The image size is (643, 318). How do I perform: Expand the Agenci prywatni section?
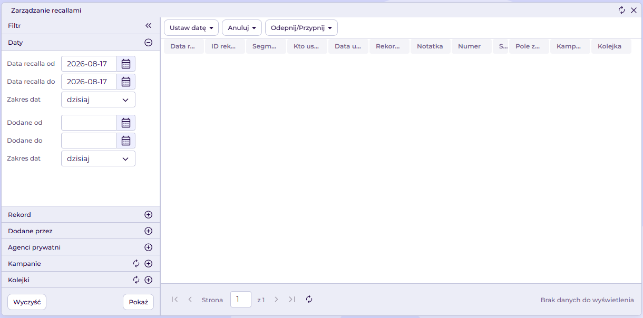coord(149,247)
